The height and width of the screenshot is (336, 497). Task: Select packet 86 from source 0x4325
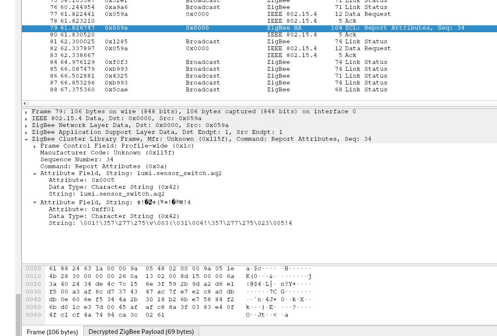pyautogui.click(x=259, y=76)
